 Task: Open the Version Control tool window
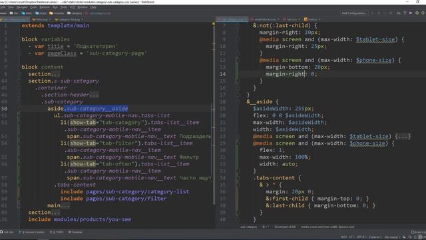pyautogui.click(x=32, y=232)
